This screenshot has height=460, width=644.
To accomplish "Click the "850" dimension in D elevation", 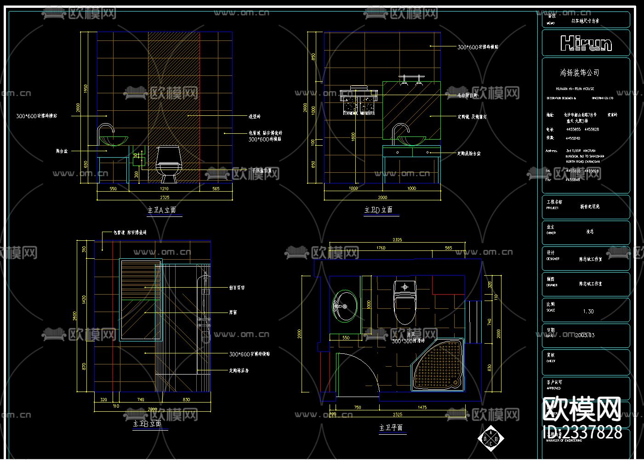I will click(x=313, y=57).
